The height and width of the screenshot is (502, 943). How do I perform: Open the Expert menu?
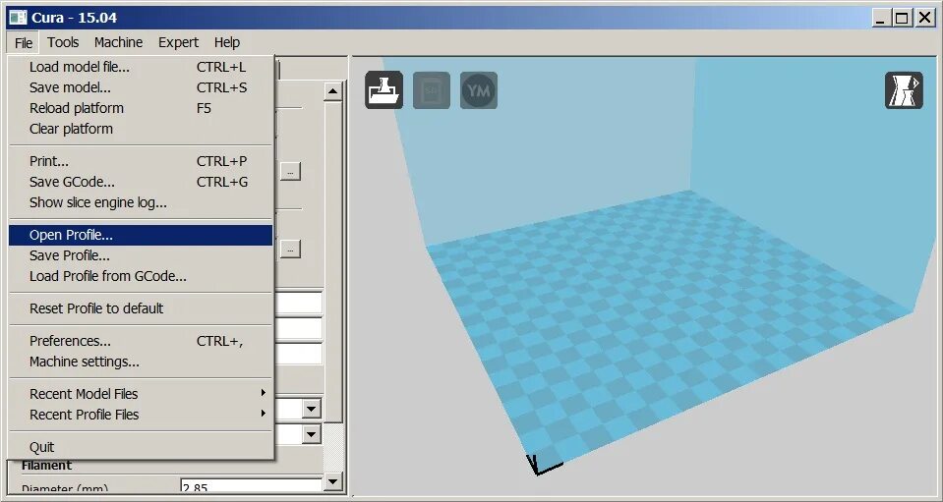(x=178, y=42)
